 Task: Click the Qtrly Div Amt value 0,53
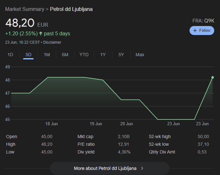(x=202, y=152)
